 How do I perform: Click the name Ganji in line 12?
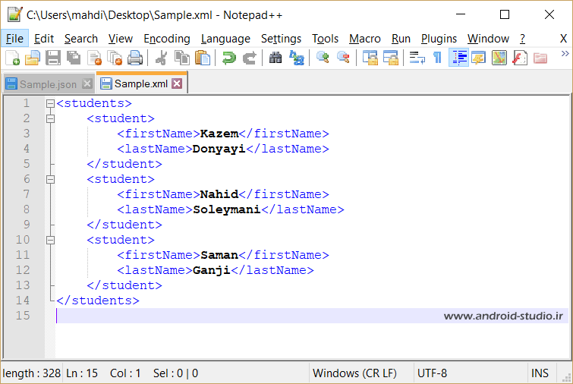[x=211, y=270]
